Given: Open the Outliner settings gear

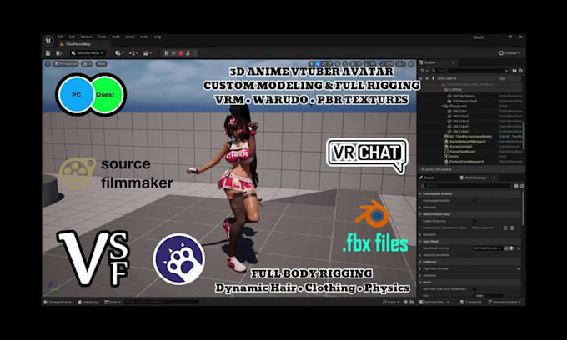Looking at the screenshot, I should (520, 71).
